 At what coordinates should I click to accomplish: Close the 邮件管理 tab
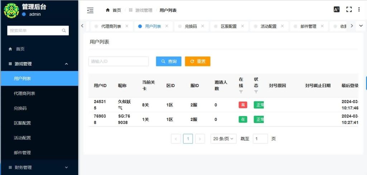point(322,26)
